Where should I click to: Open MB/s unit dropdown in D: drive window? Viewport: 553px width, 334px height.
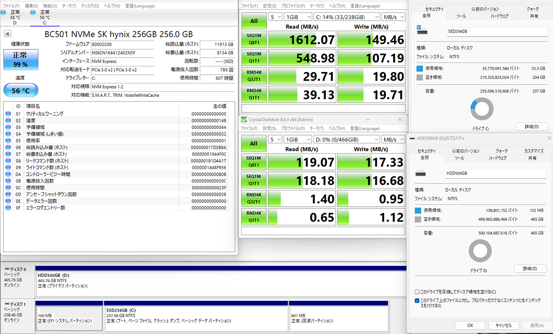point(393,139)
